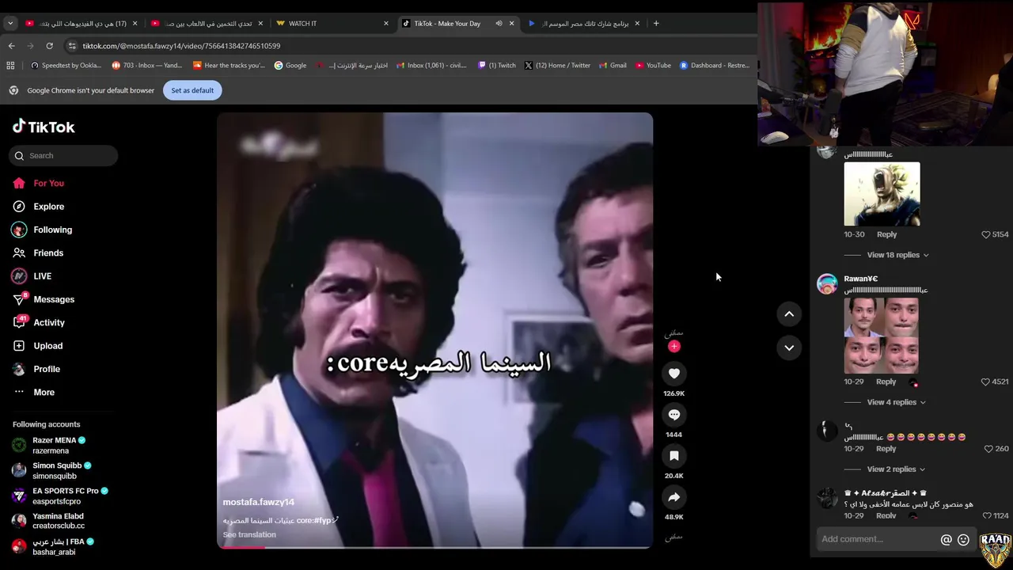This screenshot has height=570, width=1013.
Task: Open the Explore page
Action: (x=38, y=207)
